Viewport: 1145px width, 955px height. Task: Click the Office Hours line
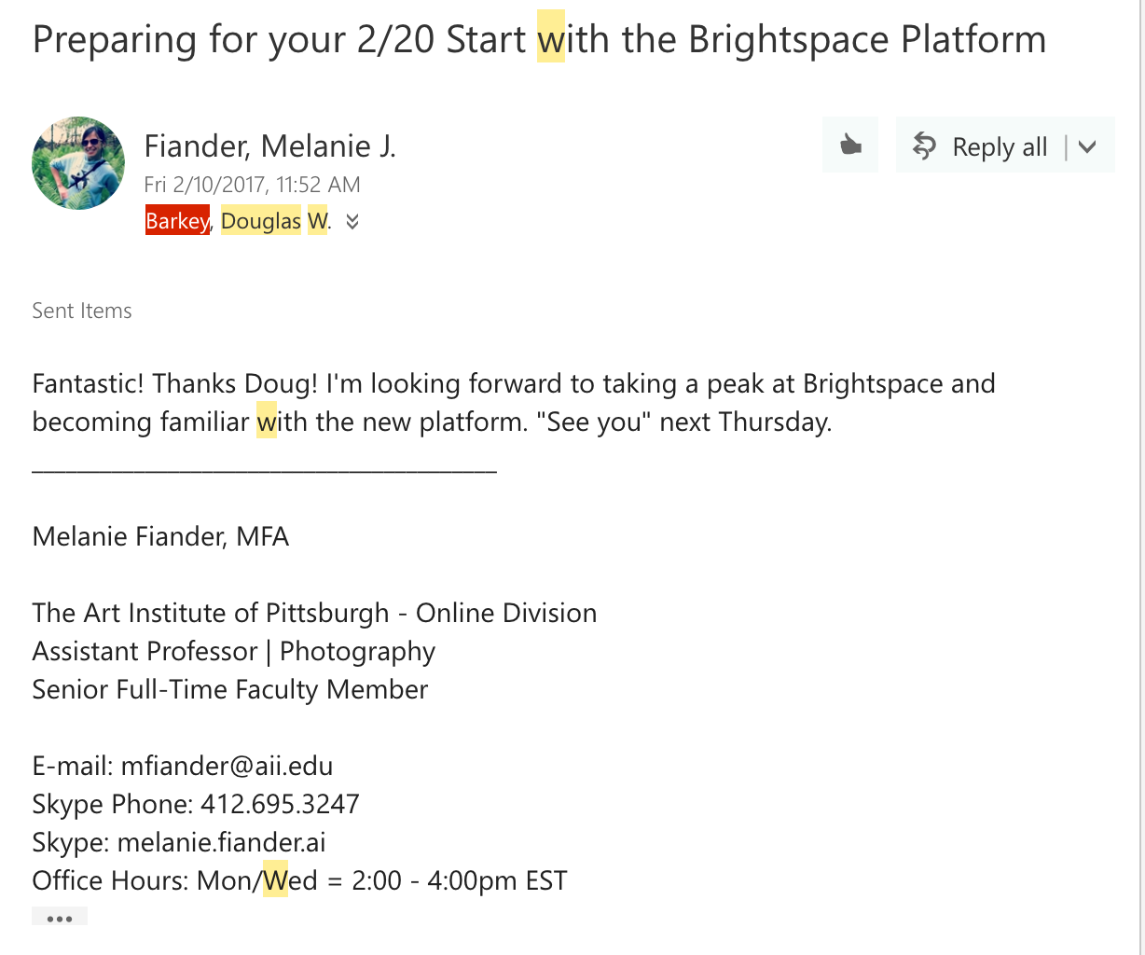pos(299,880)
